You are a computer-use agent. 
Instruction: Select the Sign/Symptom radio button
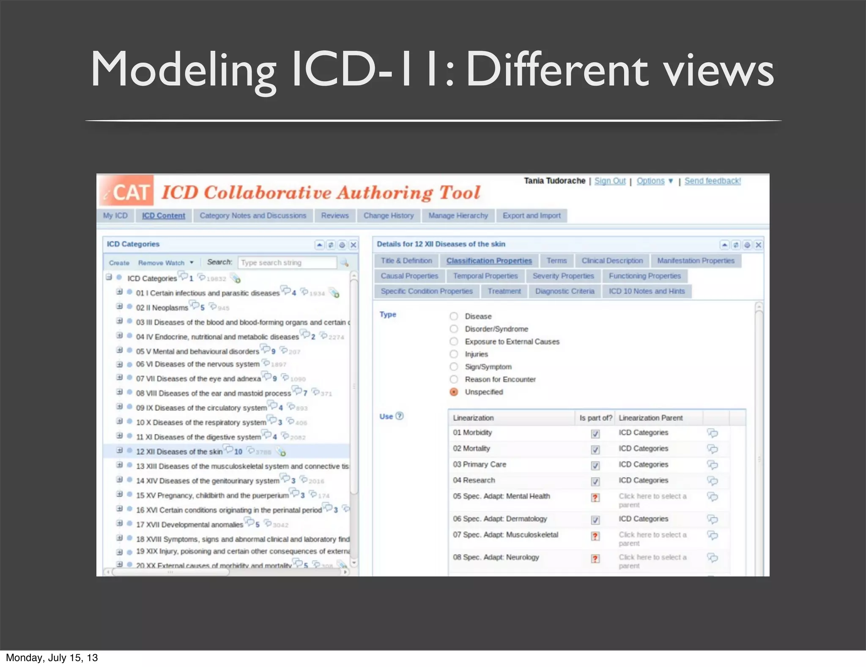pos(454,367)
